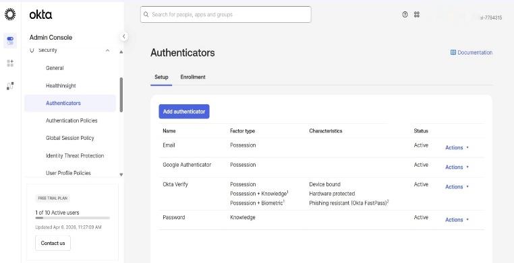Click the Password authenticator name

click(174, 217)
